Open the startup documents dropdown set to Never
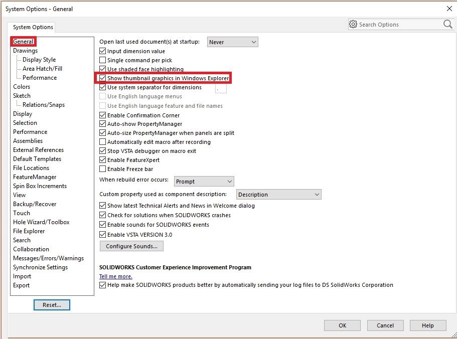The width and height of the screenshot is (457, 339). point(233,42)
